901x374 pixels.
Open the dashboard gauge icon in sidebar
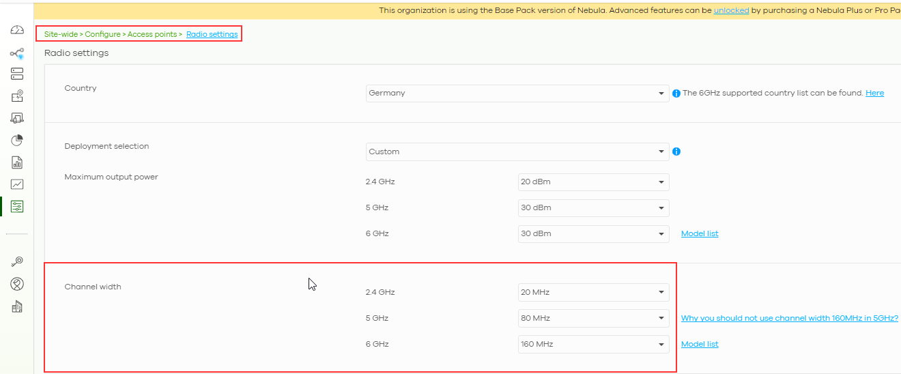[17, 31]
